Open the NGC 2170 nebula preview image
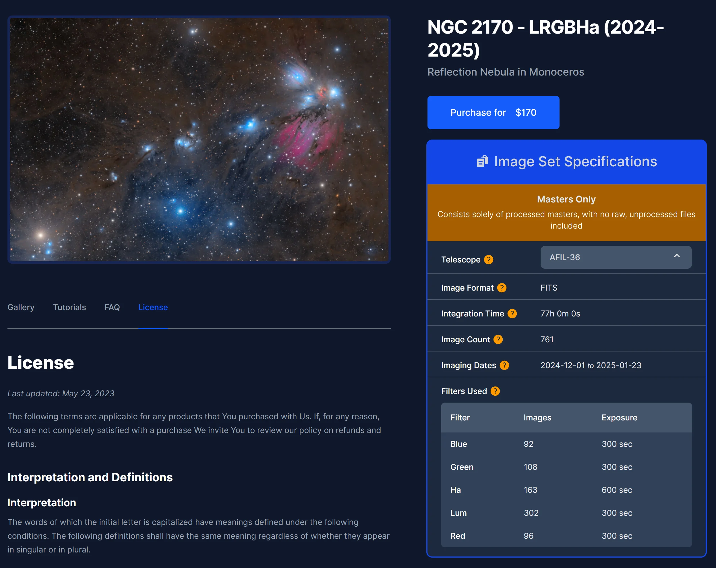716x568 pixels. [199, 140]
